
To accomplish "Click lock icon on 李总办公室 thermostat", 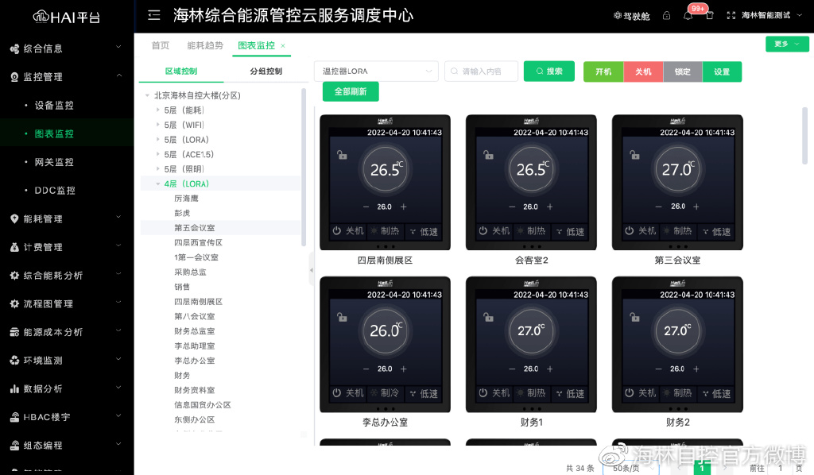I will pos(342,316).
